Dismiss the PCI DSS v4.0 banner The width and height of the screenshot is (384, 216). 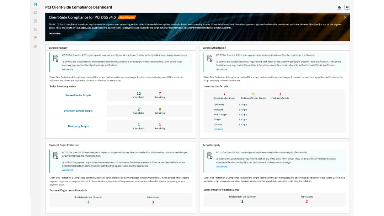click(x=345, y=17)
